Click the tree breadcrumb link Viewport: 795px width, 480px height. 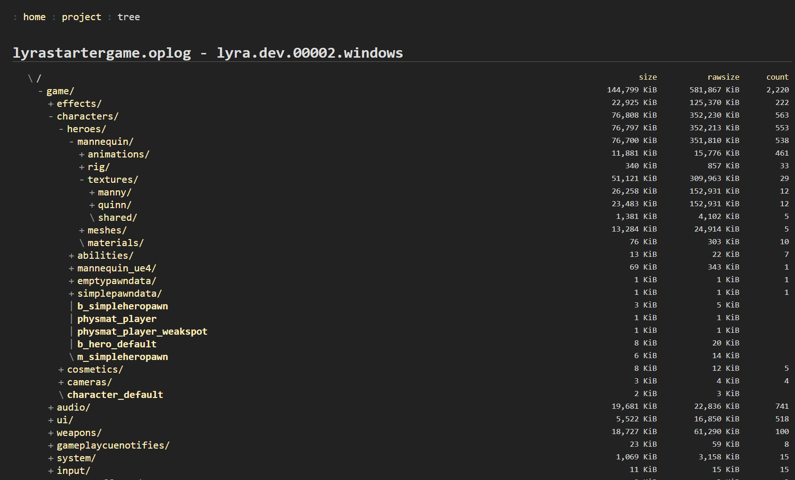pyautogui.click(x=128, y=17)
